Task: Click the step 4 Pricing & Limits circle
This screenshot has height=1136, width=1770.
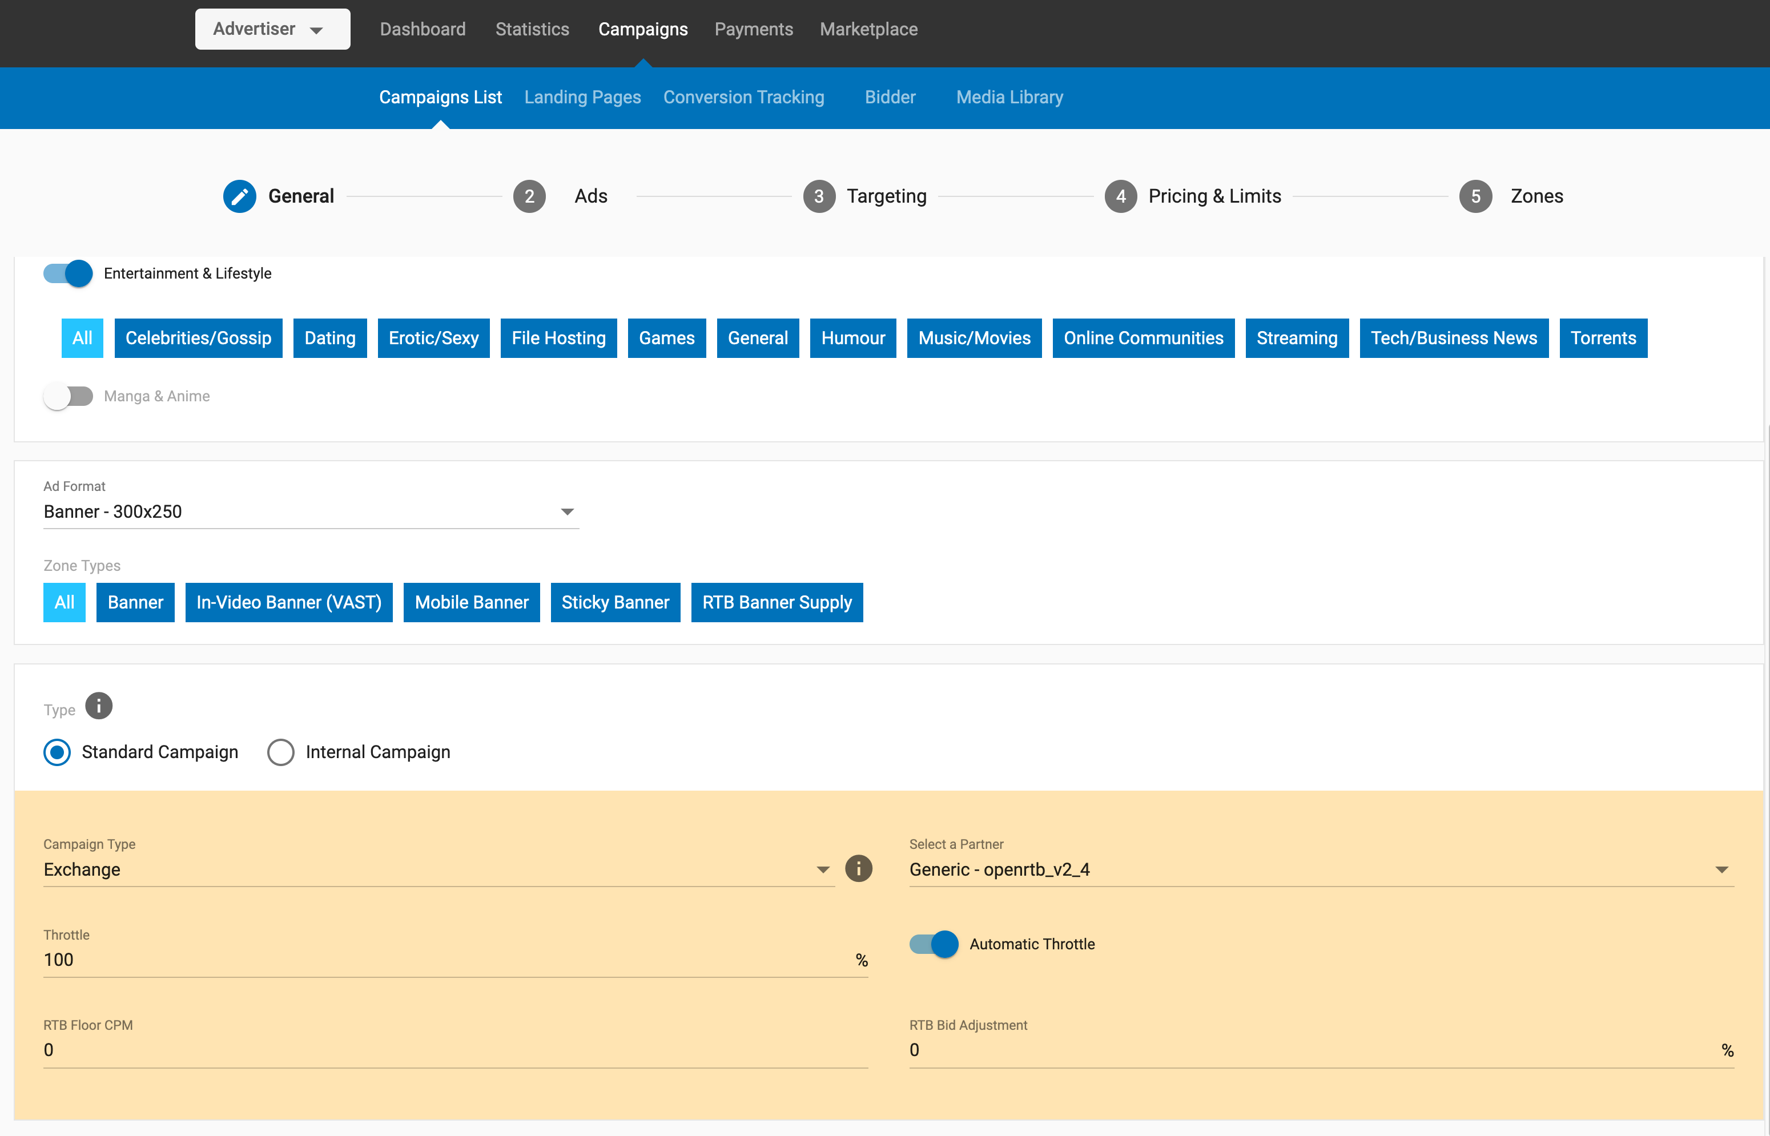Action: pyautogui.click(x=1120, y=196)
